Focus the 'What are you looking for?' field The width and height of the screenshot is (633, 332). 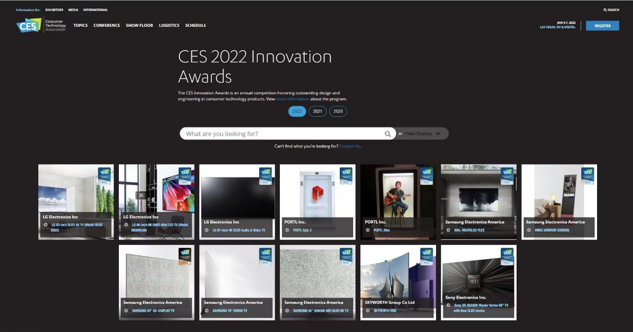point(283,134)
